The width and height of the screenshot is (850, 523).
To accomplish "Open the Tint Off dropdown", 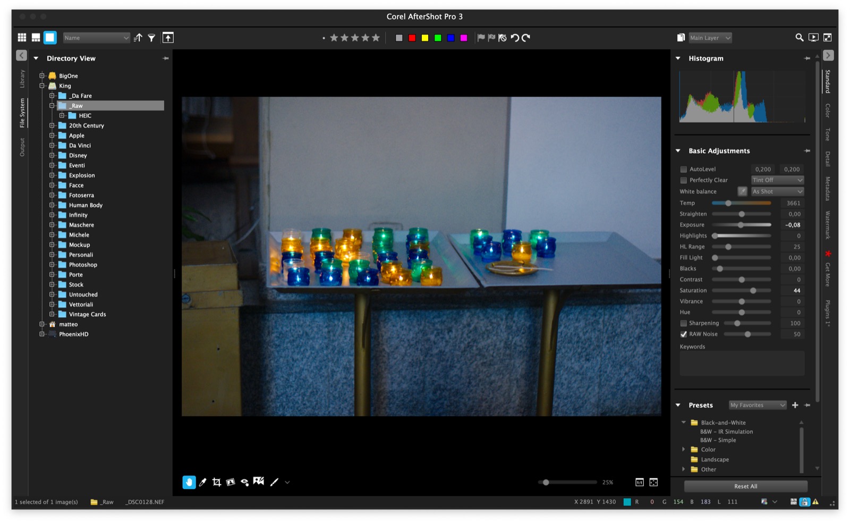I will pyautogui.click(x=777, y=180).
